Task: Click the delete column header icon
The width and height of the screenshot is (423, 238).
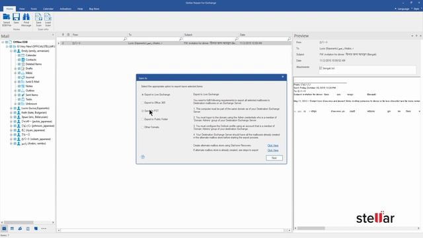Action: [x=68, y=34]
